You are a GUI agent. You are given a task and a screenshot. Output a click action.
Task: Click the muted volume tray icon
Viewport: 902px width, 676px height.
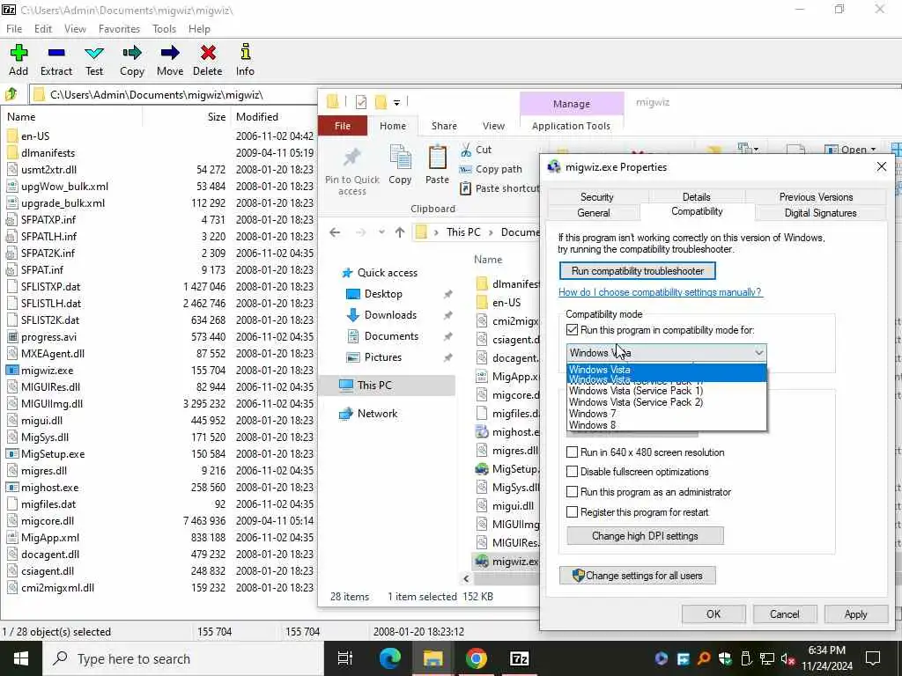(x=787, y=658)
